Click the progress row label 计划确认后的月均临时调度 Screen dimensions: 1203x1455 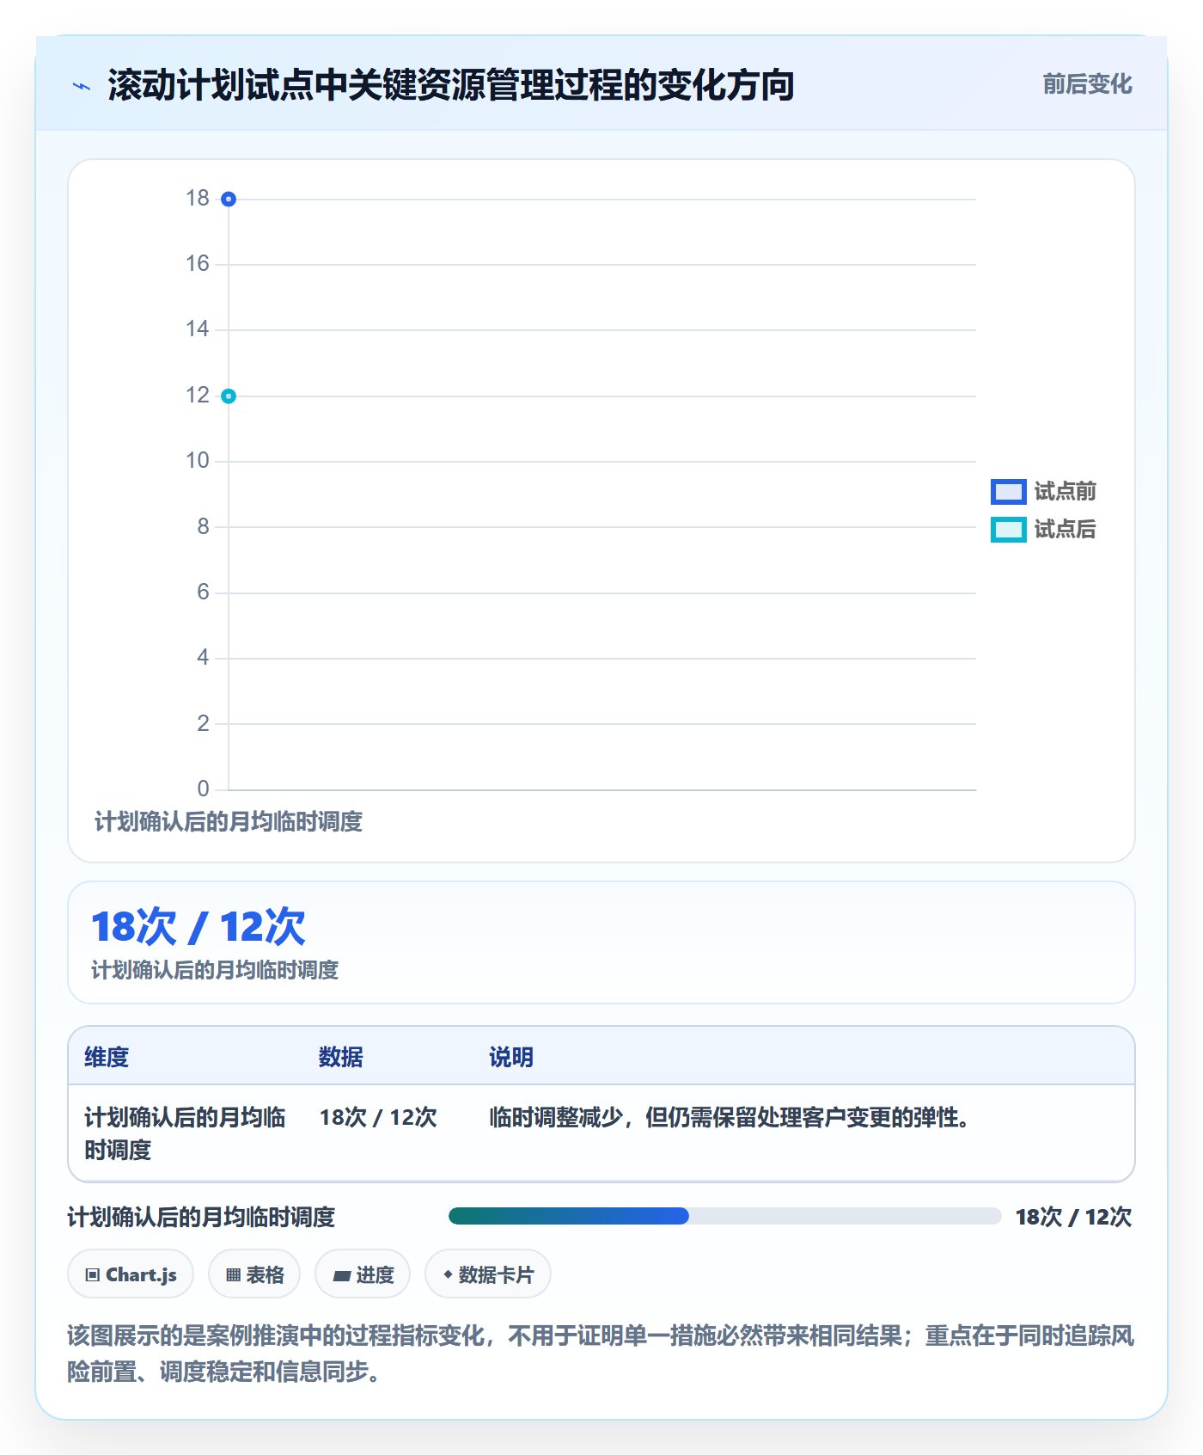pyautogui.click(x=201, y=1217)
